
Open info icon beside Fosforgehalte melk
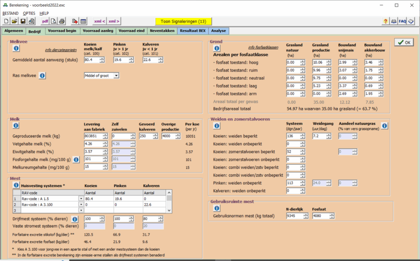click(x=76, y=159)
